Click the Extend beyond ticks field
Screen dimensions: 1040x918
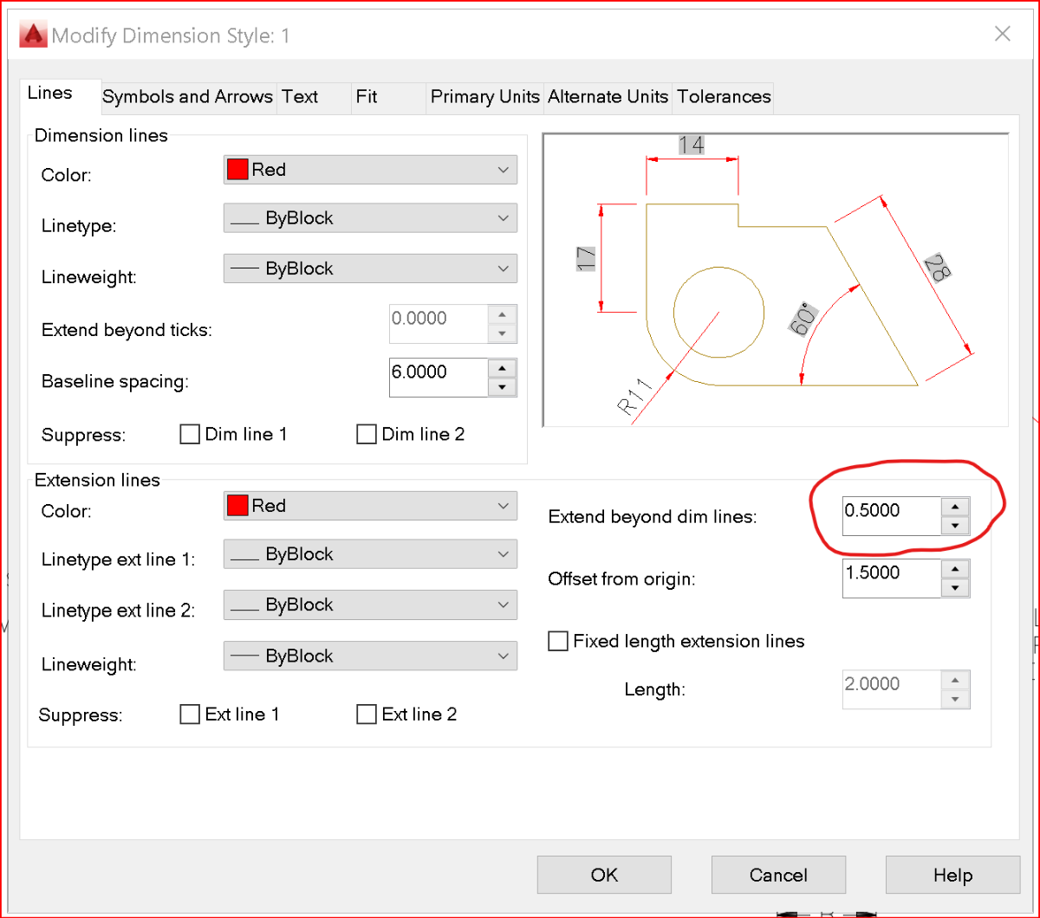point(439,324)
